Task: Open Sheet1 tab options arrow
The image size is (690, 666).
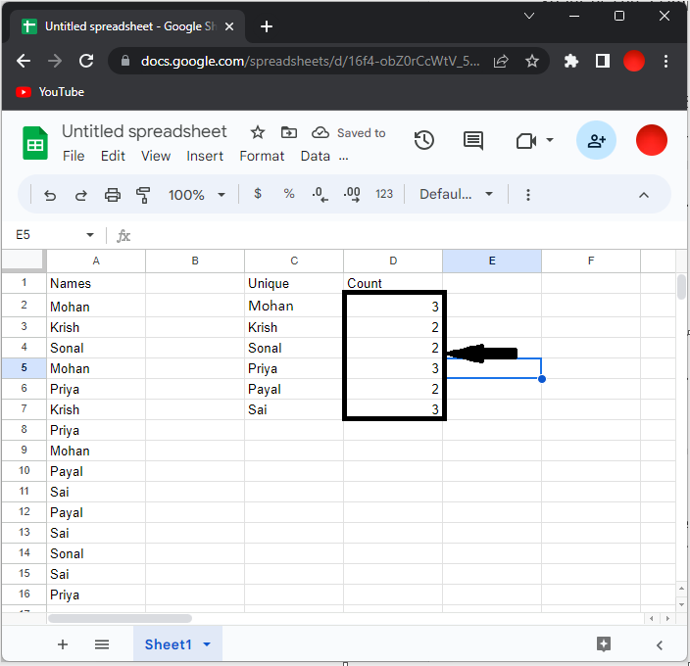Action: pos(207,644)
